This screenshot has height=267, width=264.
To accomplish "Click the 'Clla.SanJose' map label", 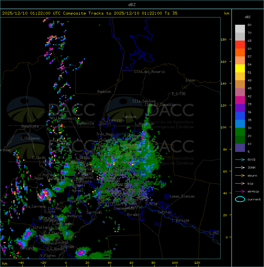I will tap(144, 101).
